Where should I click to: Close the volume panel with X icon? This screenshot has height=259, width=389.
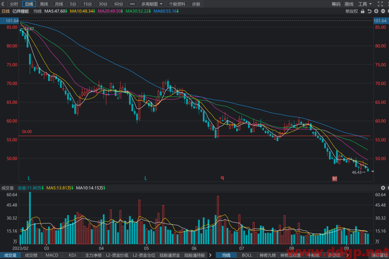[383, 188]
